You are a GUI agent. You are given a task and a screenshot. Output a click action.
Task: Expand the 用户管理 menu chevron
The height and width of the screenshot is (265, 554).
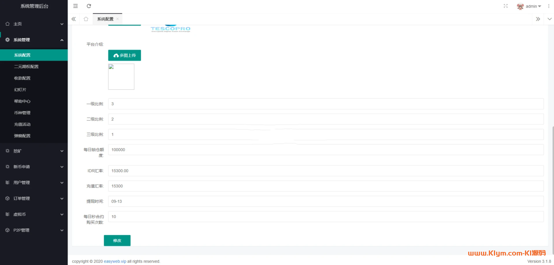62,183
